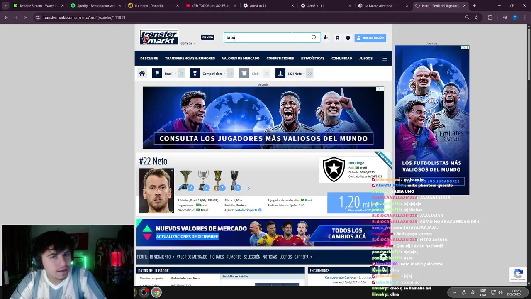Image resolution: width=531 pixels, height=299 pixels.
Task: Click double-arrow next to Brasil breadcrumb
Action: 181,74
